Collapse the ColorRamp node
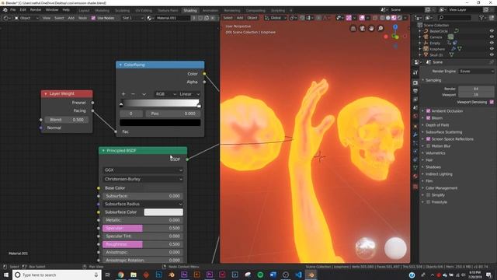Image resolution: width=497 pixels, height=280 pixels. point(120,65)
